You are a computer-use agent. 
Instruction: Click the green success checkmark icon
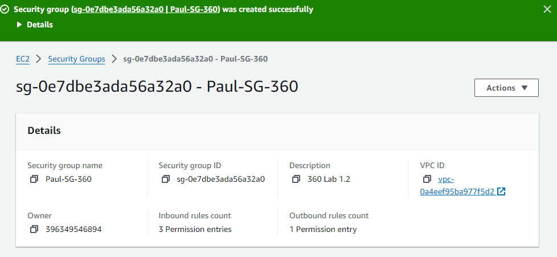coord(5,10)
